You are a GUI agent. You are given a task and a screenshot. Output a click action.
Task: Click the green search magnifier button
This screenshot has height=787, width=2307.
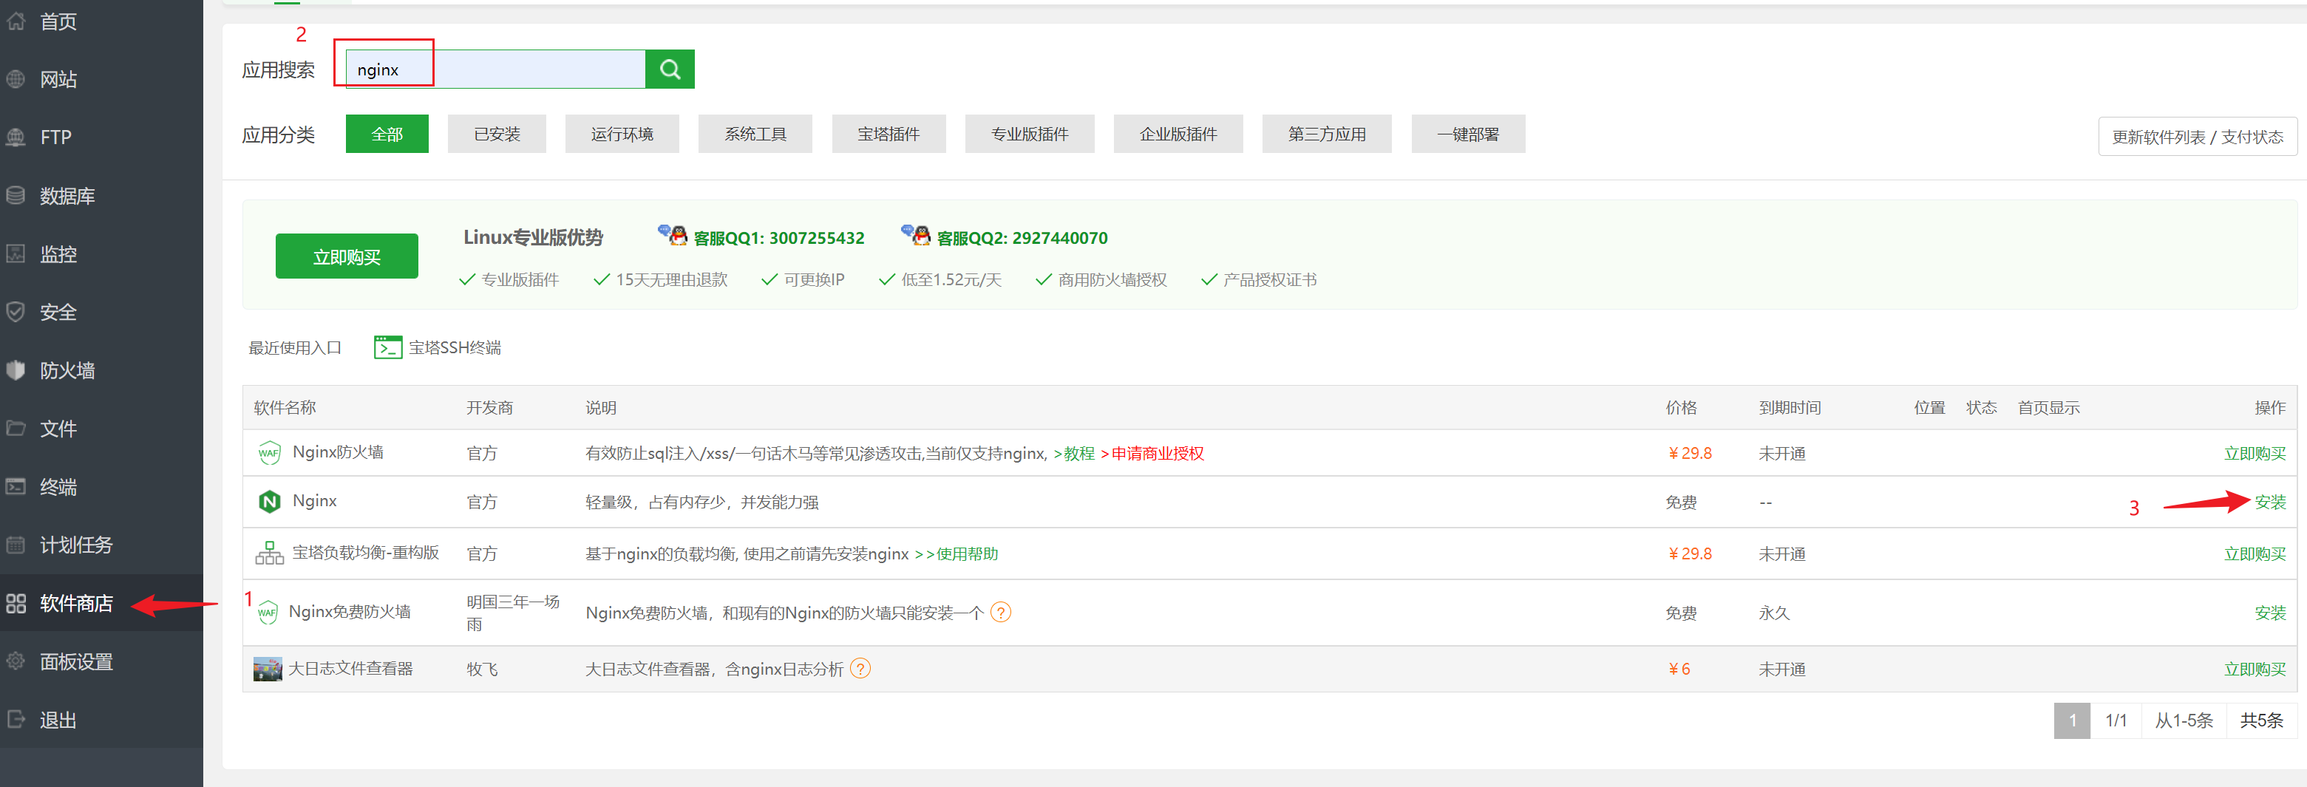pos(669,68)
